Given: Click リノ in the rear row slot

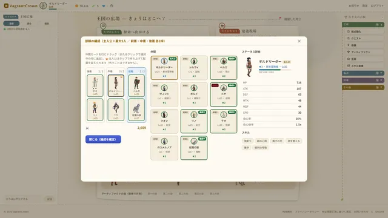Looking at the screenshot, I should 95,110.
